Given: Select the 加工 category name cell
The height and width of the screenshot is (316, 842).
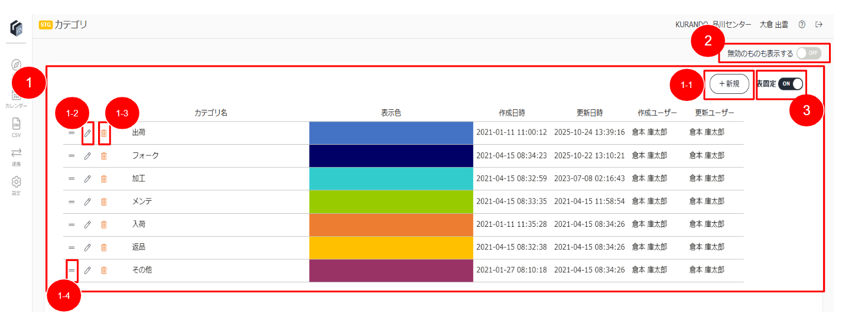Looking at the screenshot, I should 139,178.
